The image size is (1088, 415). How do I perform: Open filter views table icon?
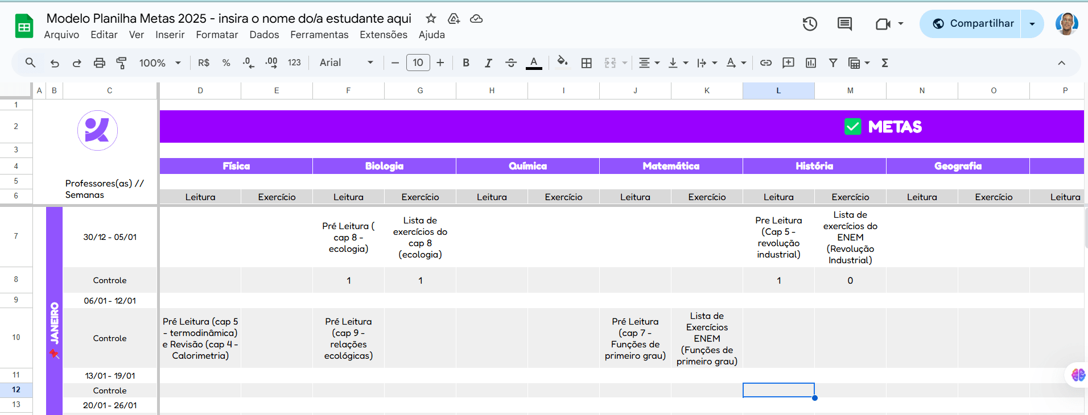[x=854, y=63]
